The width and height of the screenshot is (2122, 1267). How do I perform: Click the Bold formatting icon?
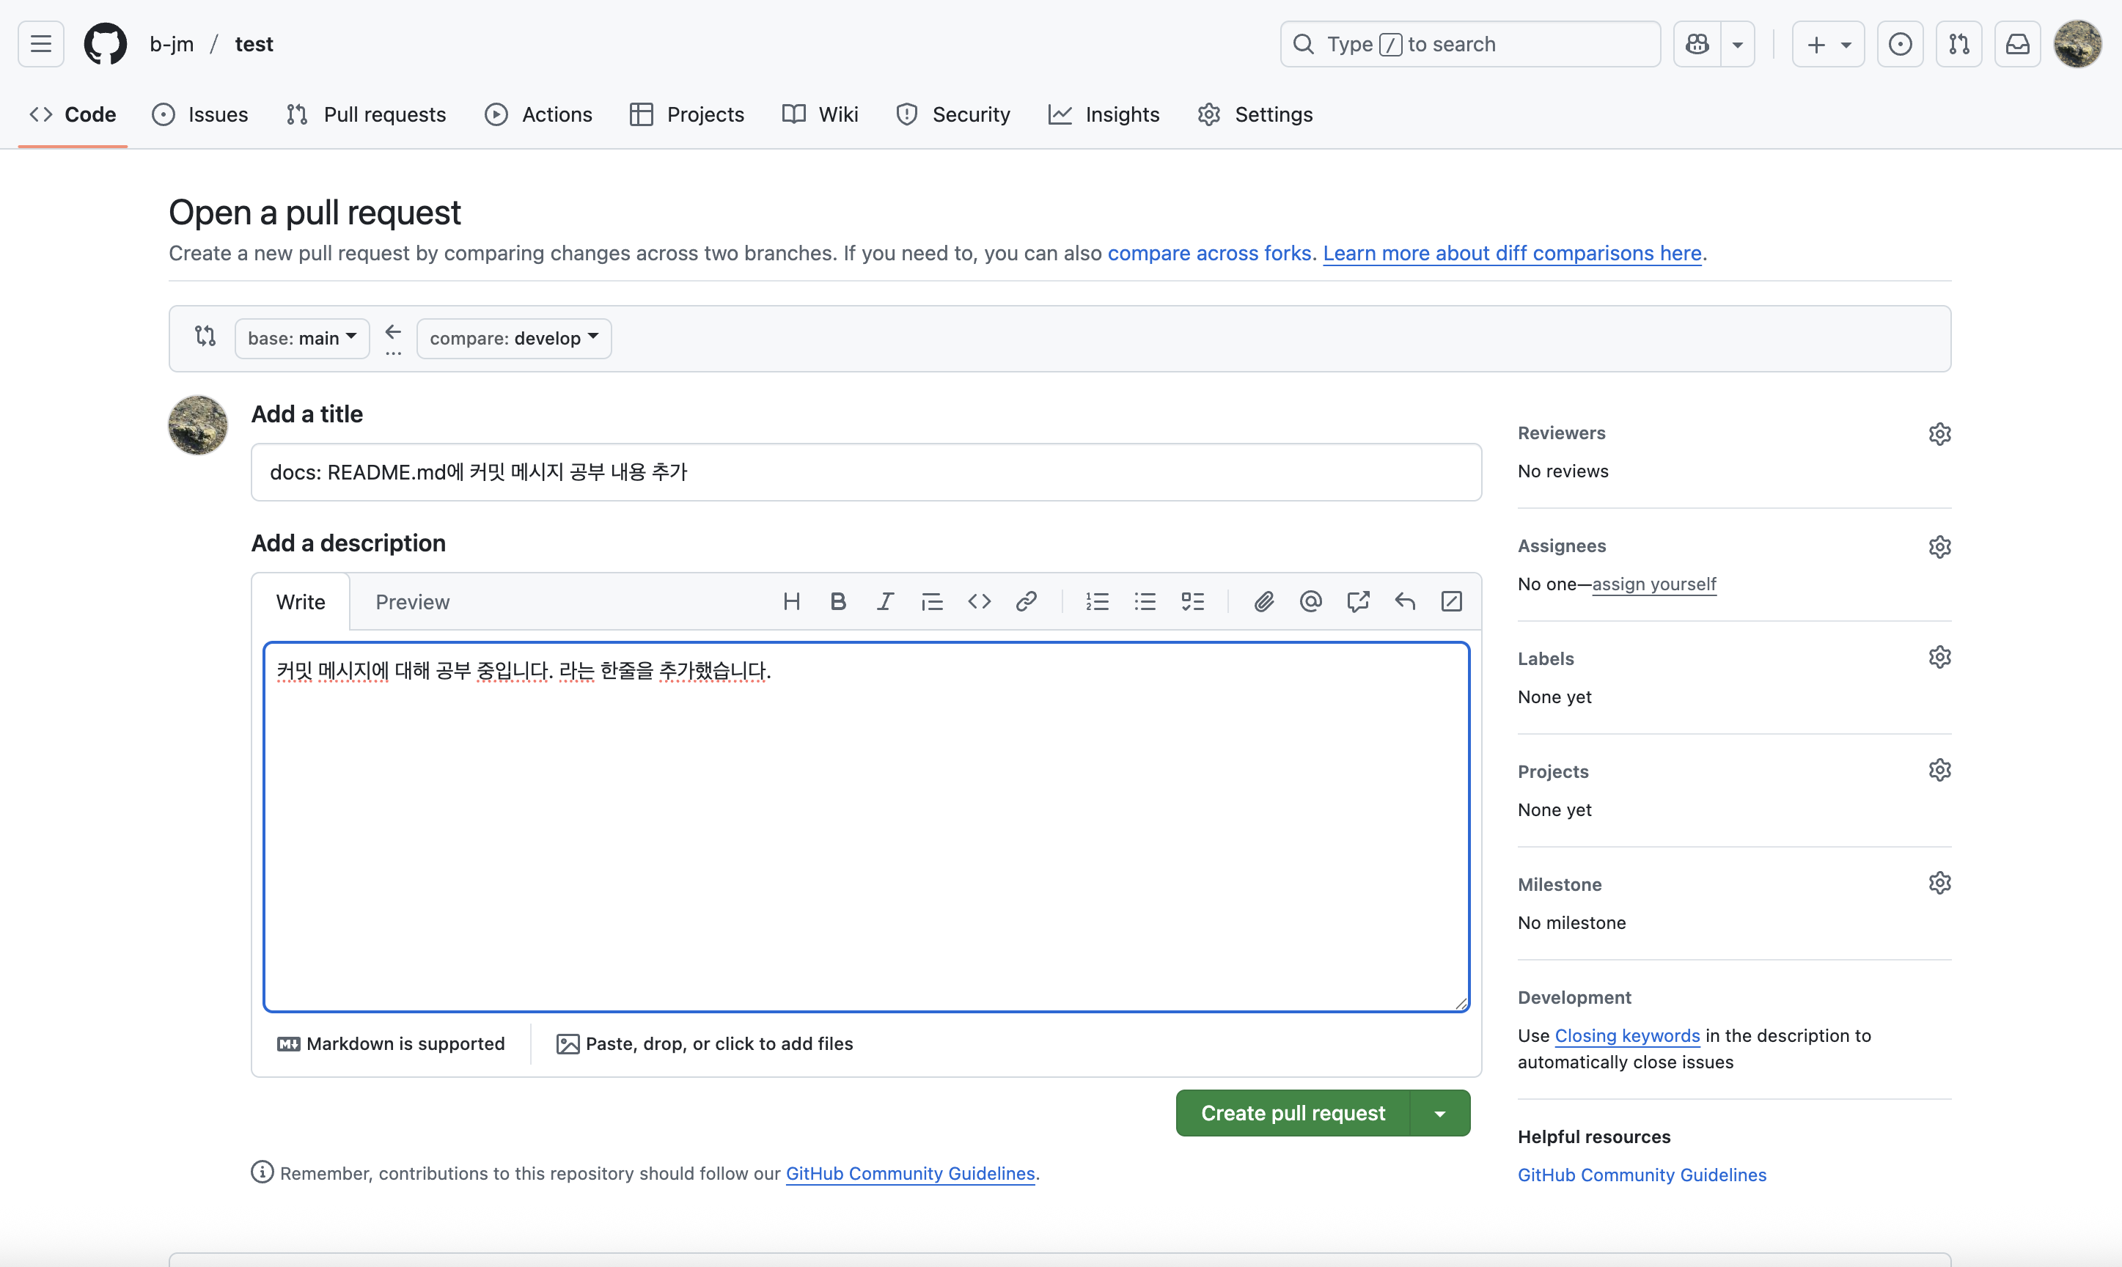837,602
